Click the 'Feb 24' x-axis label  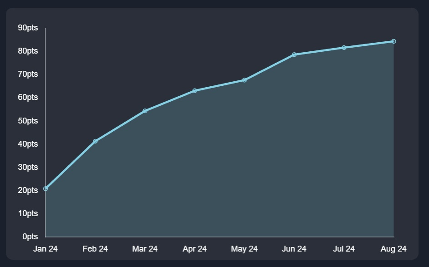tap(95, 249)
